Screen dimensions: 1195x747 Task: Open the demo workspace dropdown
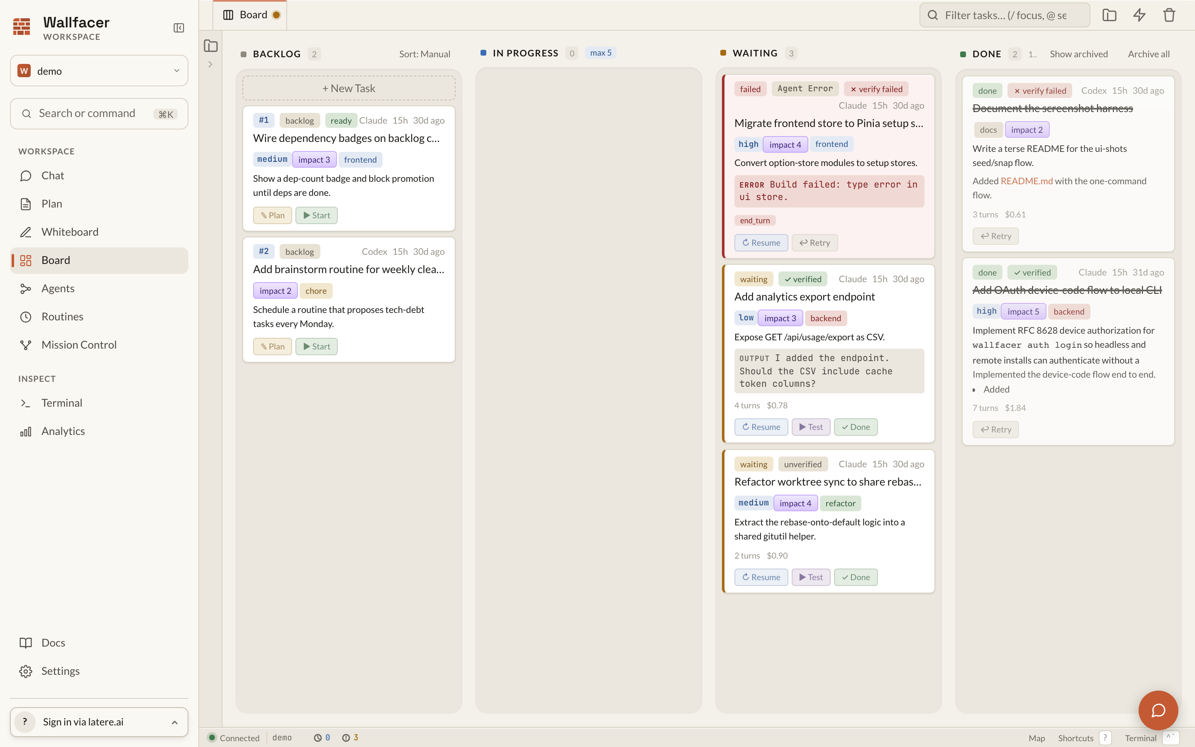99,71
